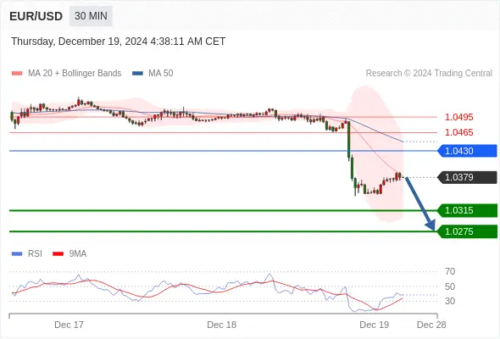Click the pink MA 20 legend swatch

coord(17,74)
